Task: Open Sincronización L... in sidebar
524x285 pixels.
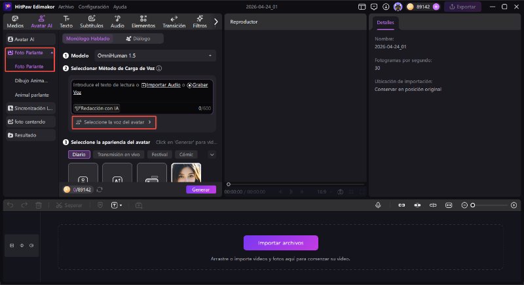Action: [30, 109]
